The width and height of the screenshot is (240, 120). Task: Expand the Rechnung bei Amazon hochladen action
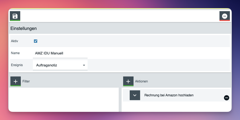(135, 95)
